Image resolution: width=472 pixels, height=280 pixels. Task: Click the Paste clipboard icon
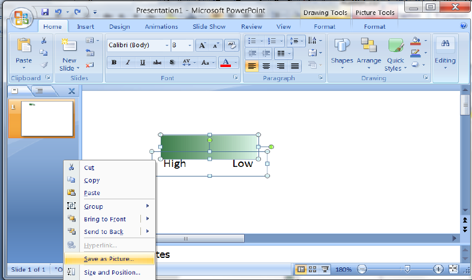pyautogui.click(x=24, y=45)
